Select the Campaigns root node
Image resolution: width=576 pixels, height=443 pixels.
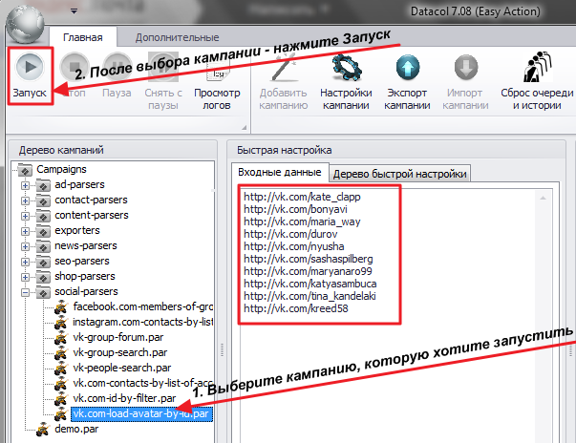click(x=61, y=169)
